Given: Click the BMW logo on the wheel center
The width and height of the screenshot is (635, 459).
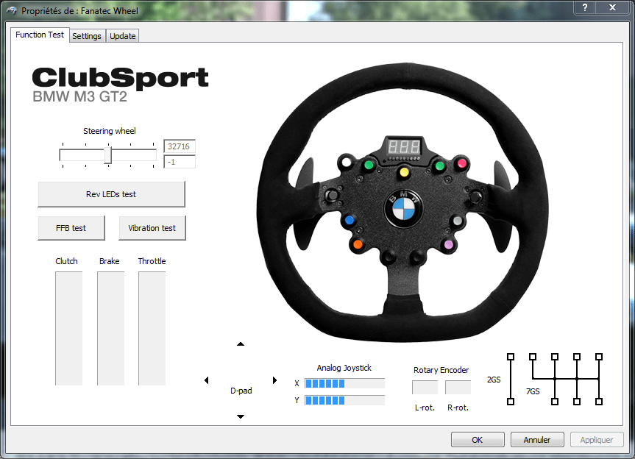Looking at the screenshot, I should pyautogui.click(x=404, y=209).
